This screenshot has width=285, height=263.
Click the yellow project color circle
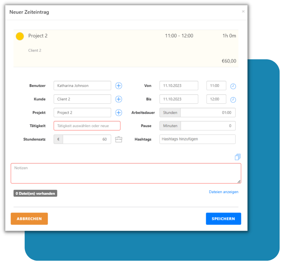pos(20,36)
